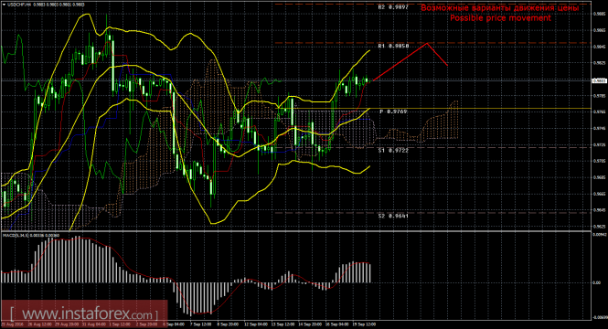Viewport: 608px width, 329px height.
Task: Click the separator between the price chart and MACD panel
Action: 295,231
